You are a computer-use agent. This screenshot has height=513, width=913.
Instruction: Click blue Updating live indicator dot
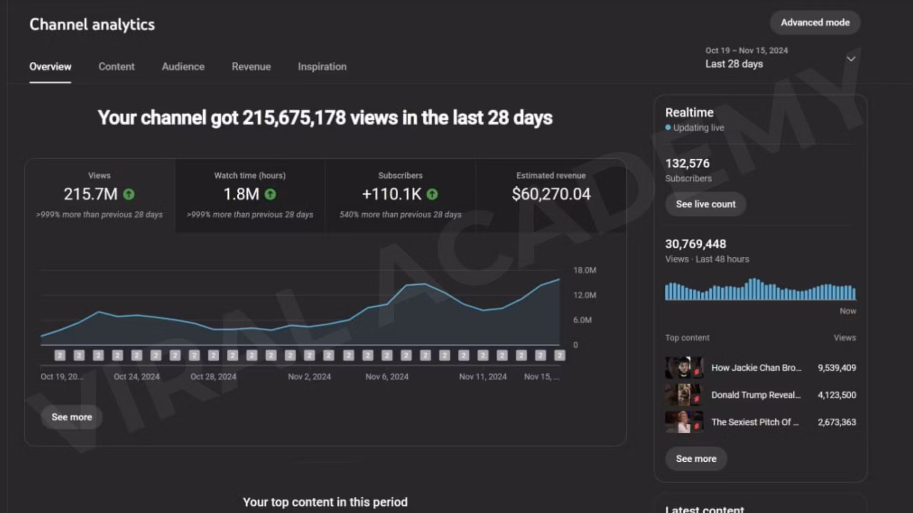click(x=668, y=127)
